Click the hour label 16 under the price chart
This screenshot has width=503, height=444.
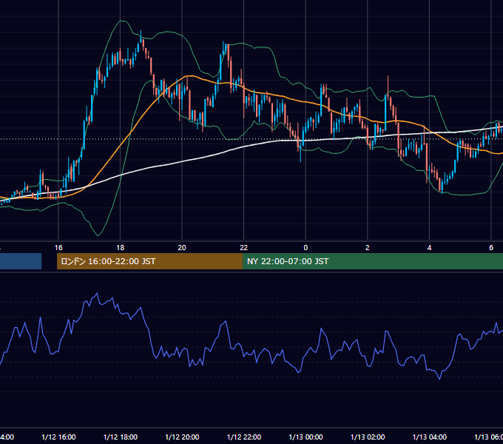58,248
